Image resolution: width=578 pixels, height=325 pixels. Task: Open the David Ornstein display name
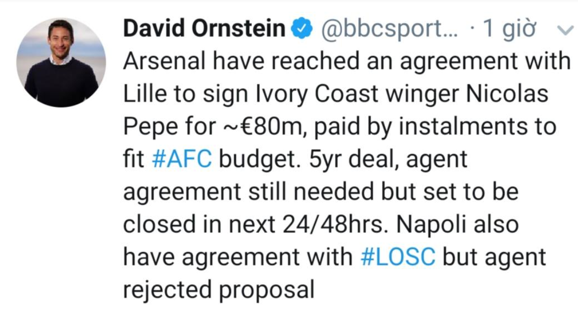coord(204,30)
